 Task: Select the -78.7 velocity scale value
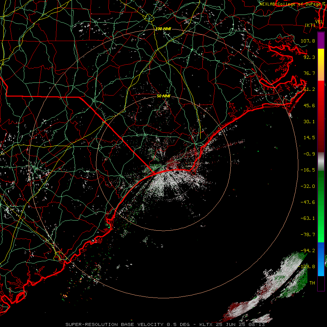[308, 235]
